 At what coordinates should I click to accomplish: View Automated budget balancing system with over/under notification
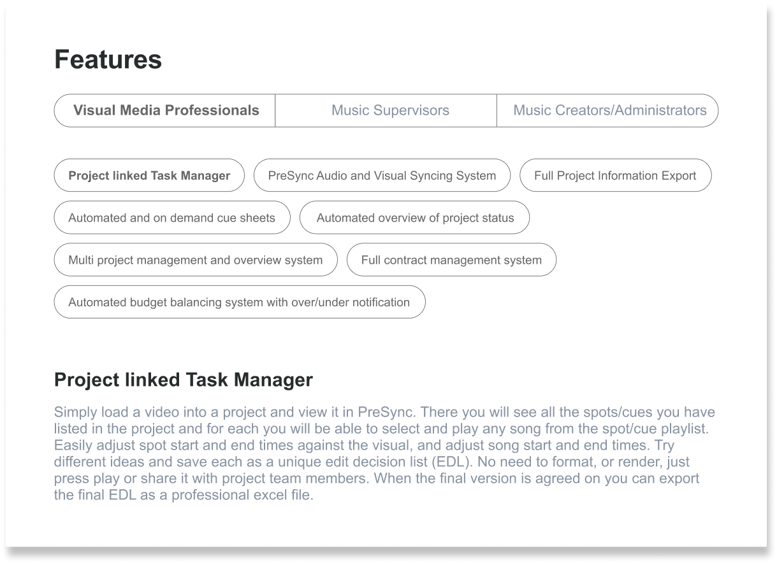(x=239, y=302)
